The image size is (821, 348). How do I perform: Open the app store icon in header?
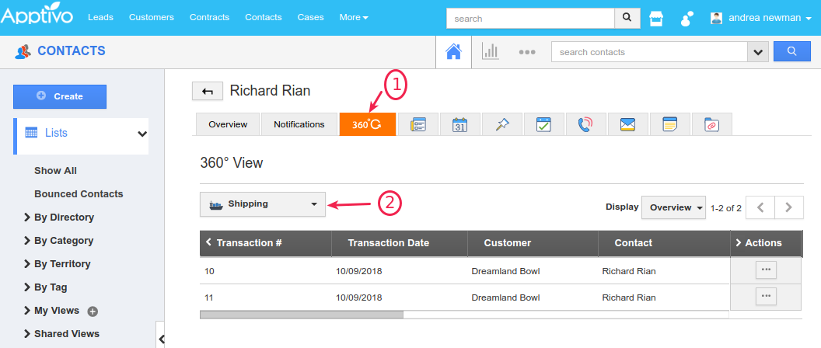pyautogui.click(x=656, y=18)
